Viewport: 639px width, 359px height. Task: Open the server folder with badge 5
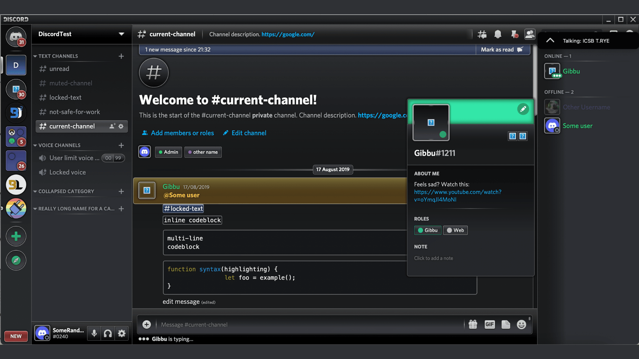[x=16, y=137]
